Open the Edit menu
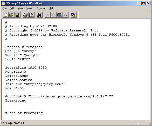Viewport: 152px width, 126px height. click(12, 9)
